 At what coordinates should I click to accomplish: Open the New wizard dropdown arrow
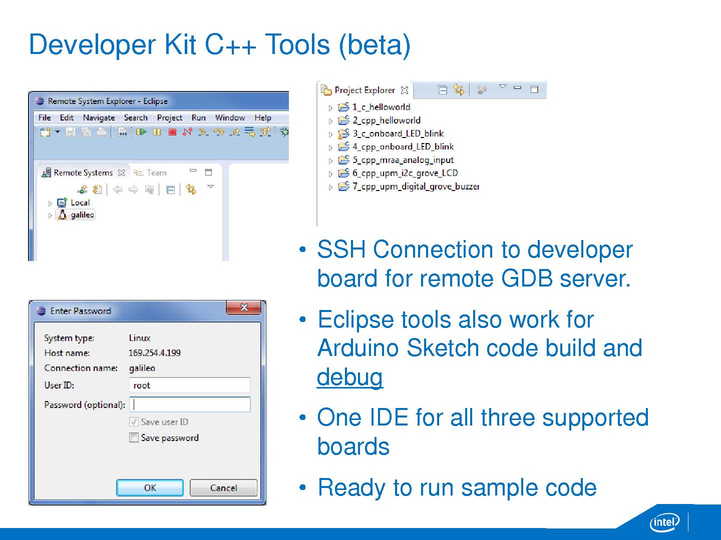coord(58,132)
